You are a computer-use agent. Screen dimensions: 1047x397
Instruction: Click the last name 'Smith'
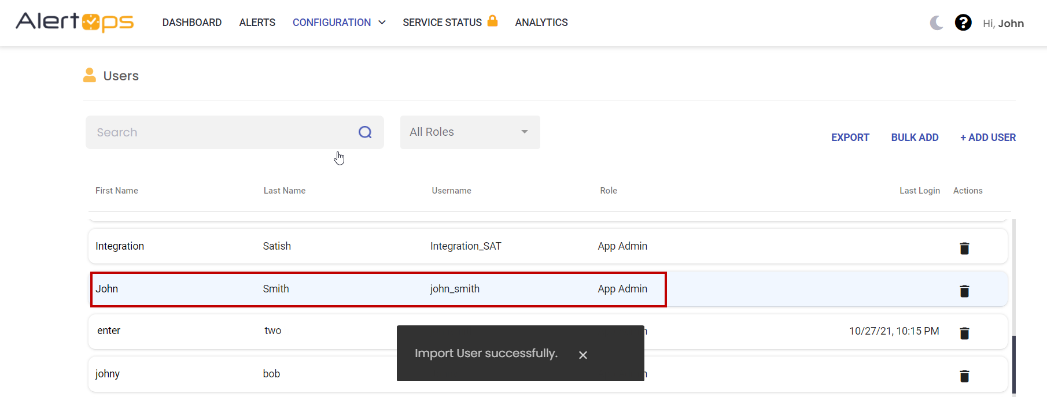(x=276, y=289)
